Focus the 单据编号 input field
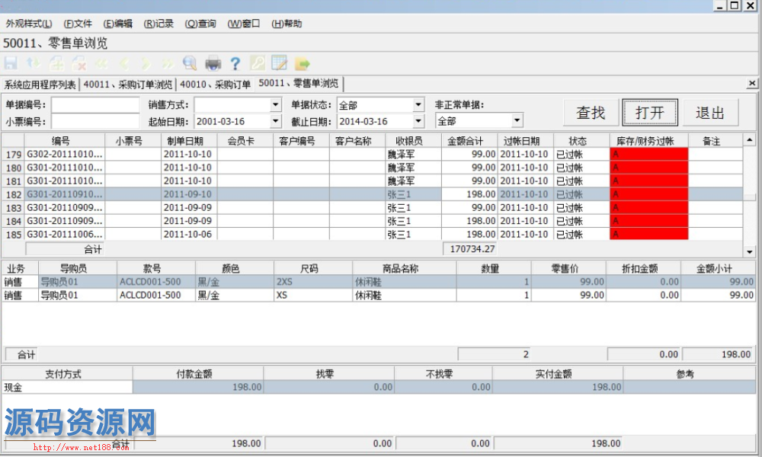762x457 pixels. [x=95, y=105]
